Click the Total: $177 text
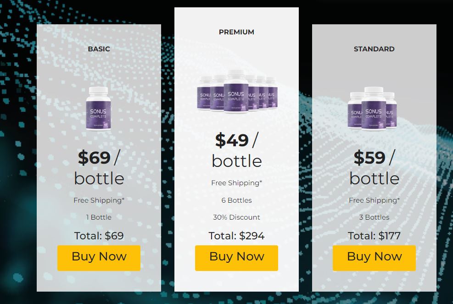This screenshot has height=304, width=453. point(374,236)
